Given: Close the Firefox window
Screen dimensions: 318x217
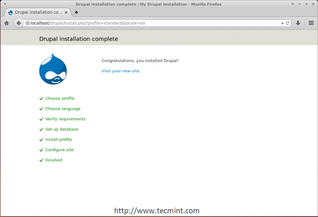Looking at the screenshot, I should 313,4.
